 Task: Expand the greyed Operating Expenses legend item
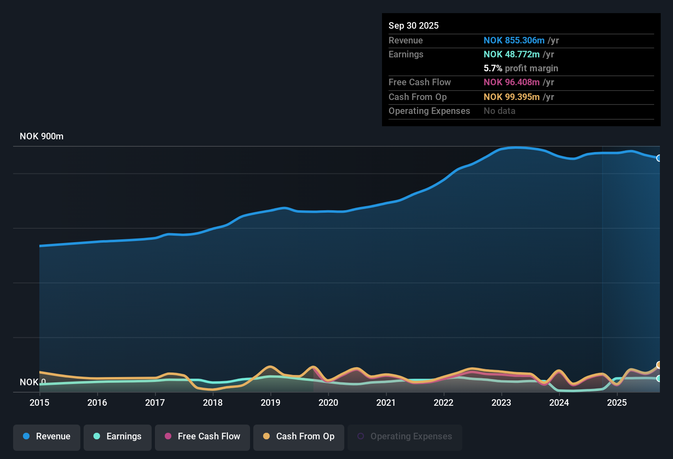[x=405, y=437]
